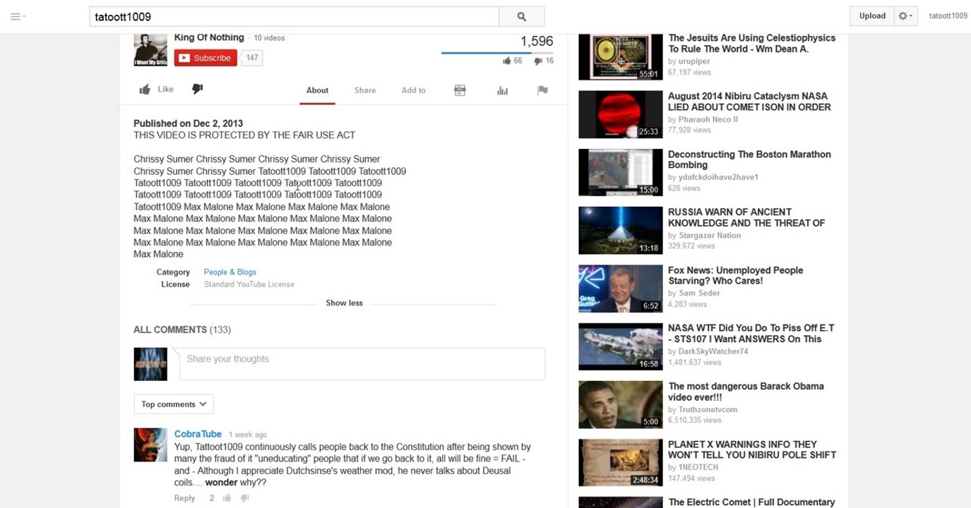This screenshot has width=971, height=508.
Task: Click the thumbs-down Dislike icon under video
Action: point(198,89)
